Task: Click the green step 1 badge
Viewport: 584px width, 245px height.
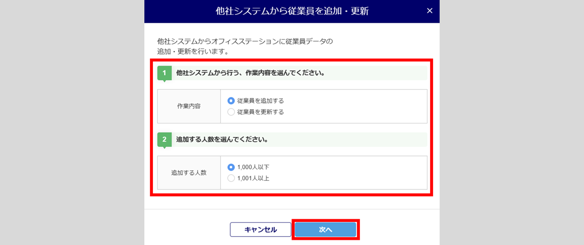Action: click(x=164, y=73)
